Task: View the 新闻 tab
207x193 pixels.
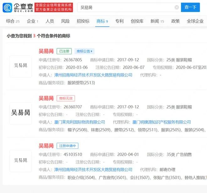Action: click(x=157, y=21)
